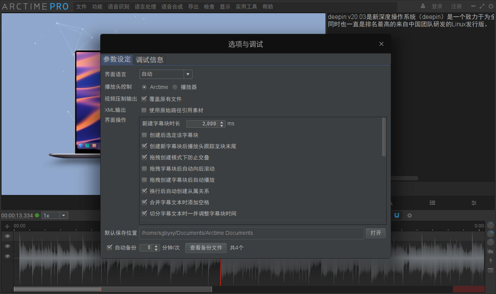Open the sliders adjustment icon panel
496x294 pixels.
(x=474, y=203)
